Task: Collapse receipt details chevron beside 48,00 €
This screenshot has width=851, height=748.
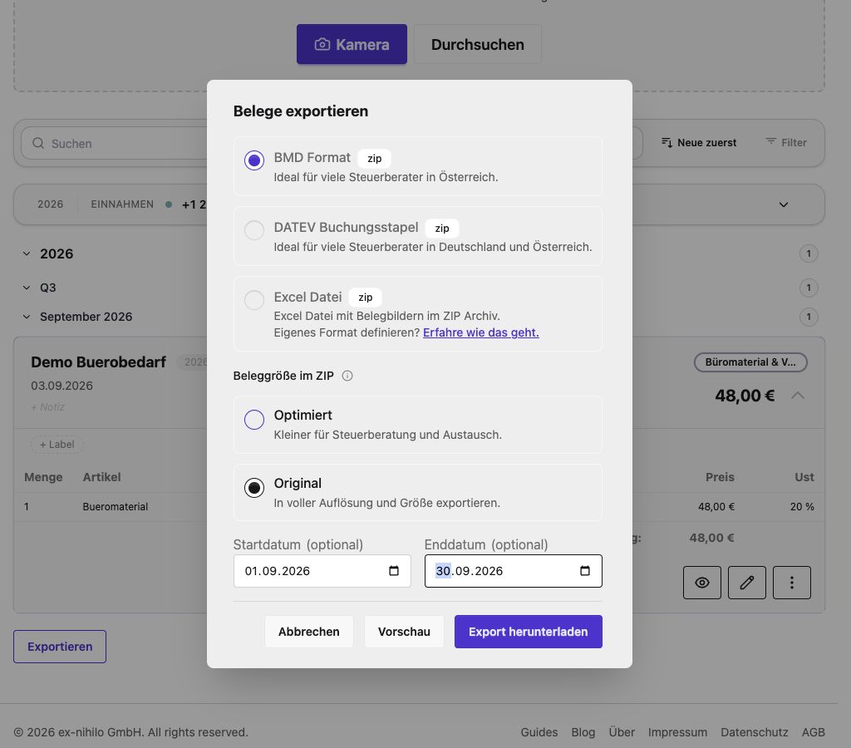Action: coord(797,395)
